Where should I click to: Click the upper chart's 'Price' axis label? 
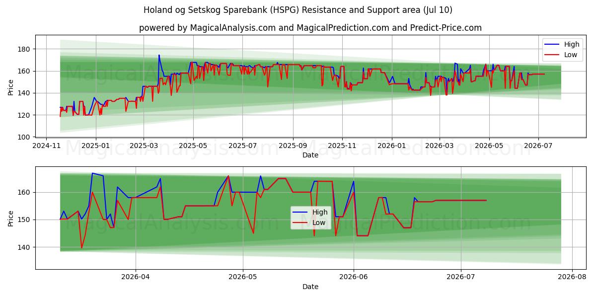(11, 86)
